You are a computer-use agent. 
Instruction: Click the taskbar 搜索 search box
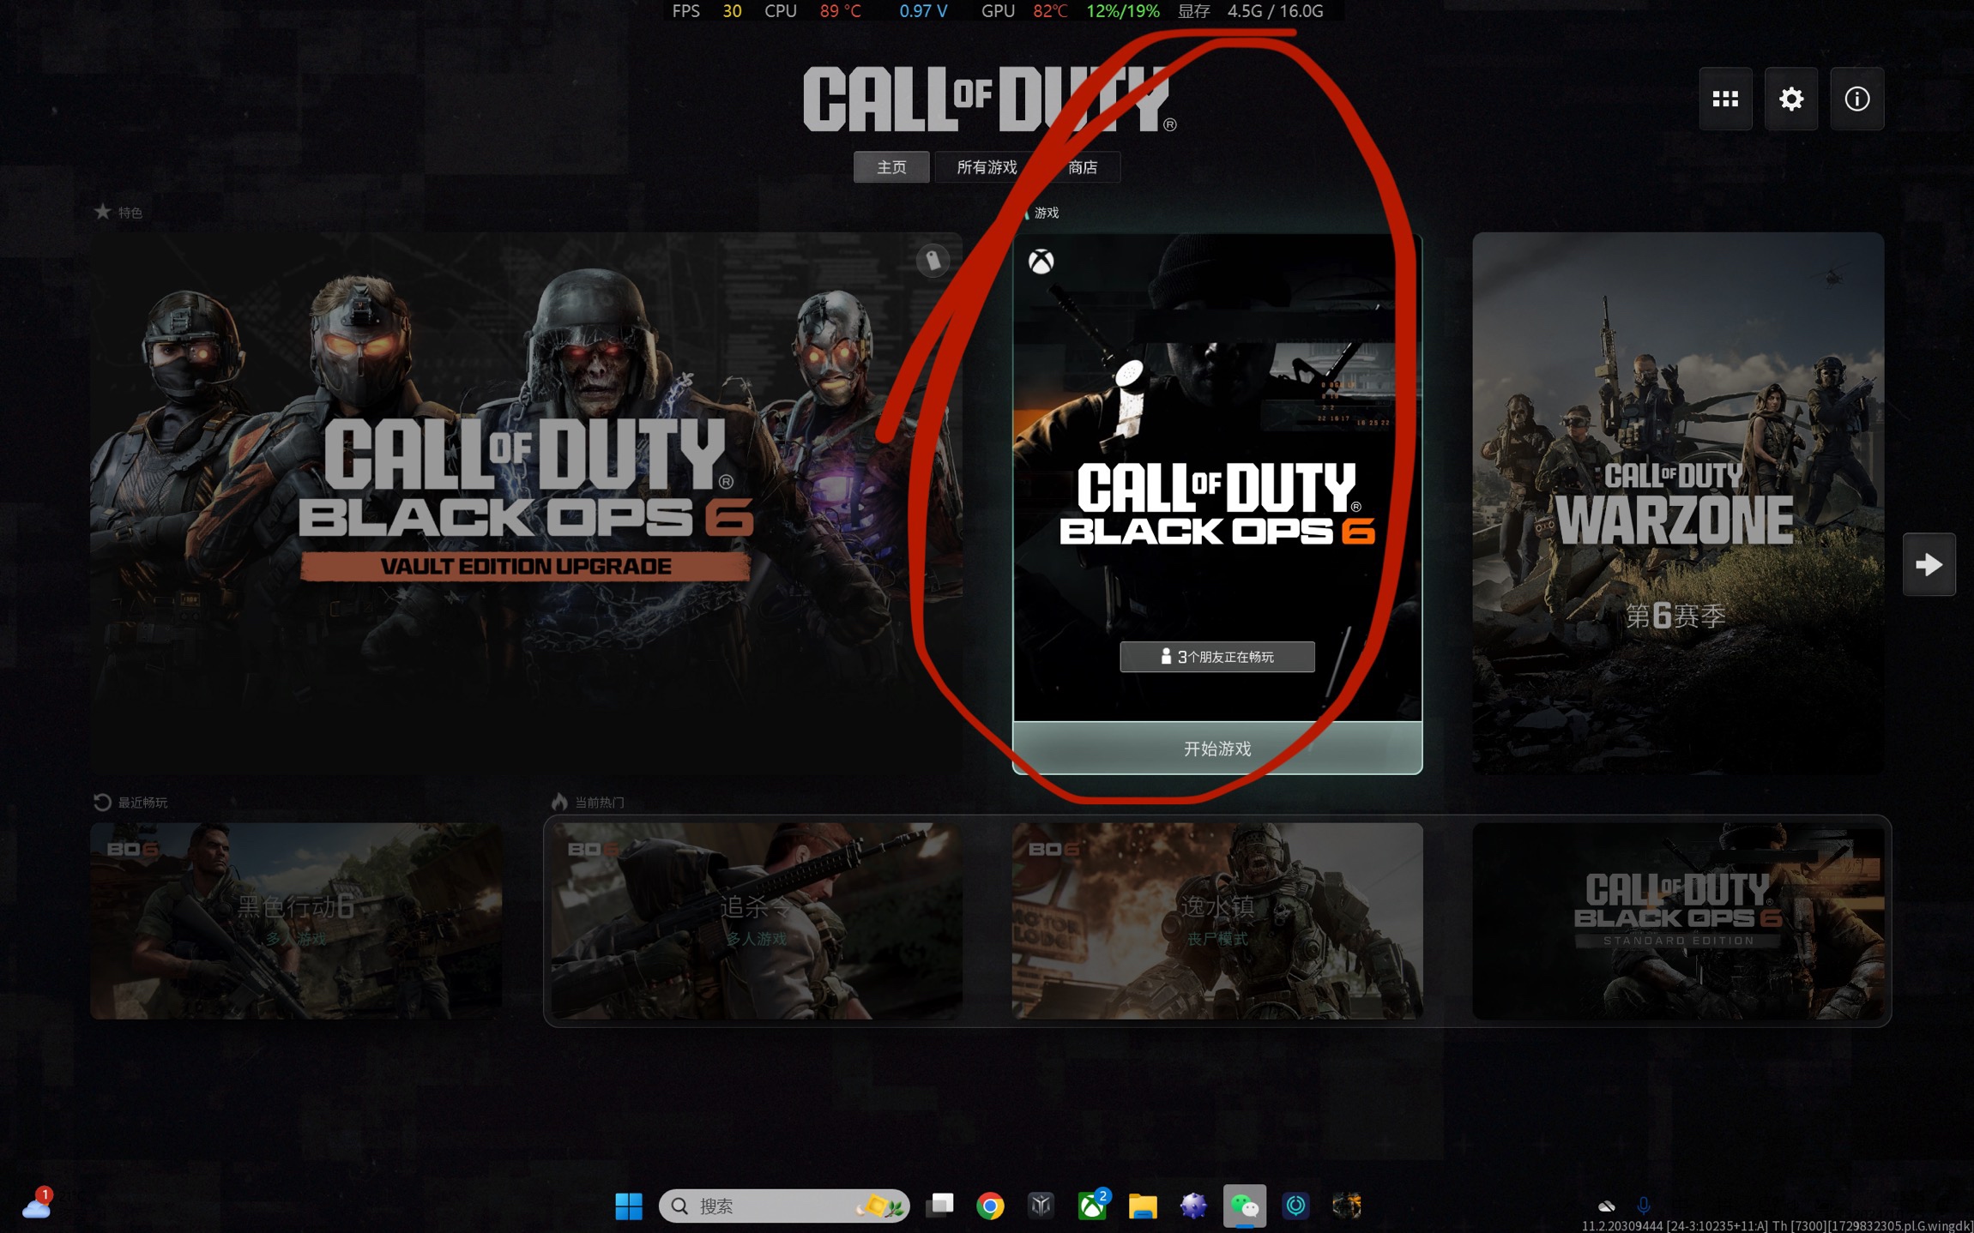[783, 1206]
